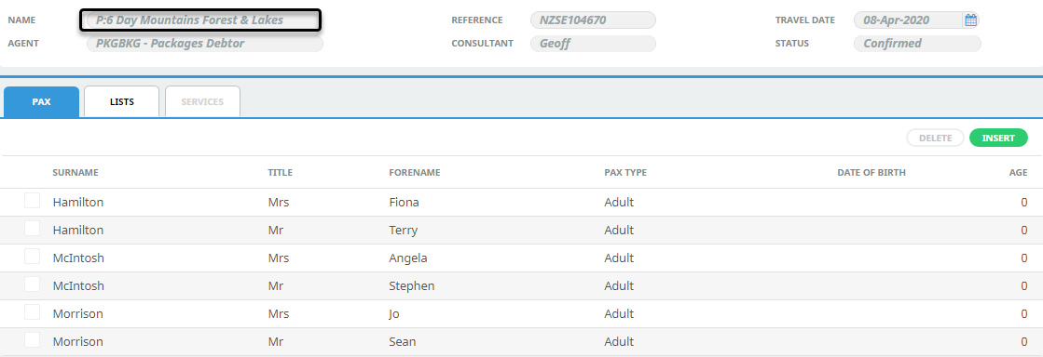Click the Travel Date text field
The width and height of the screenshot is (1043, 357).
[x=908, y=20]
